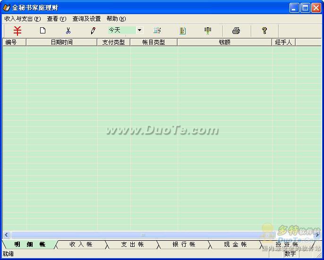Screen dimensions: 324x260
Task: Click the horizontal scrollbar left arrow
Action: 7,235
